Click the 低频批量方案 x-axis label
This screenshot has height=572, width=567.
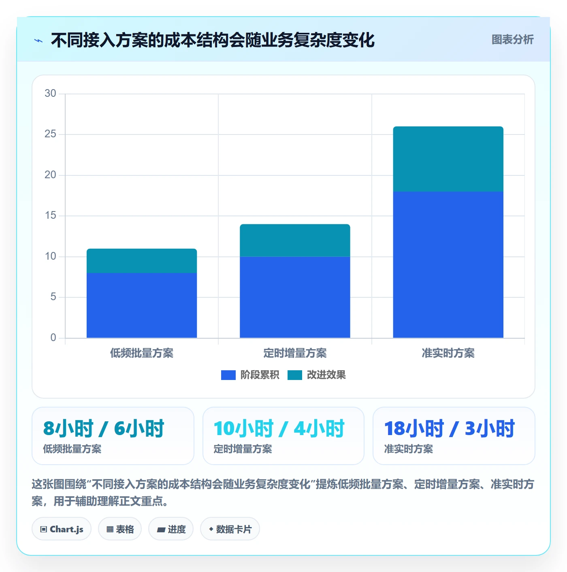click(142, 353)
